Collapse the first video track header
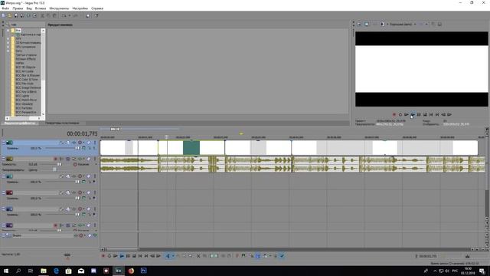This screenshot has height=276, width=490. [4, 143]
